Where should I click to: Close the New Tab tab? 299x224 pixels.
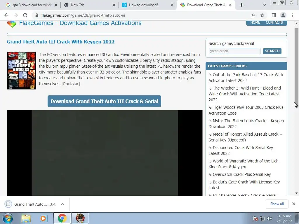tap(114, 5)
